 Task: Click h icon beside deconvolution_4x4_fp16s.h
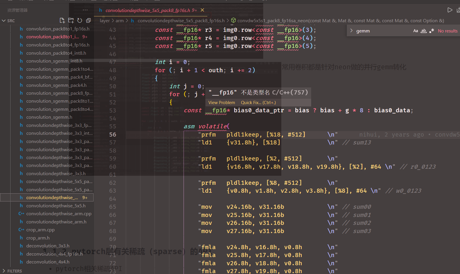click(21, 254)
